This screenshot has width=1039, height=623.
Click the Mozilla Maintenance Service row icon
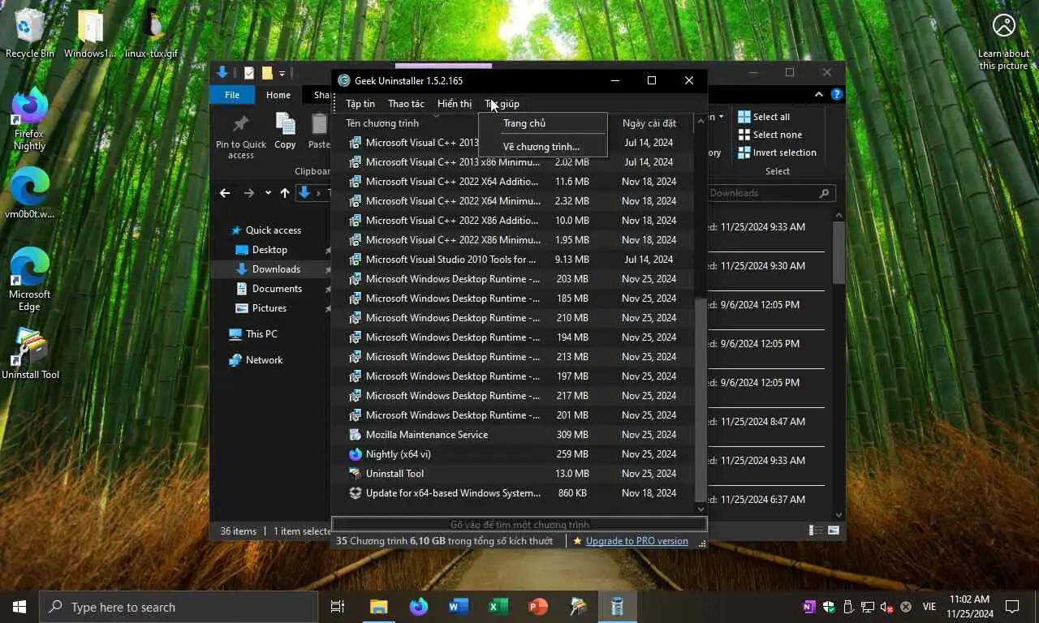pos(355,435)
